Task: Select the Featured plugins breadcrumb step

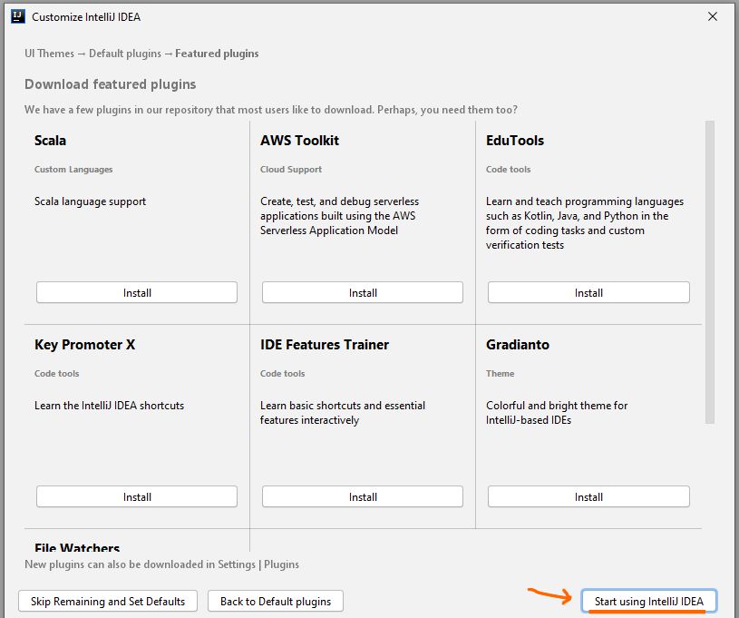Action: click(x=217, y=54)
